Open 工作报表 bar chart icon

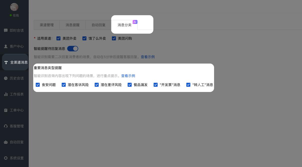click(6, 94)
